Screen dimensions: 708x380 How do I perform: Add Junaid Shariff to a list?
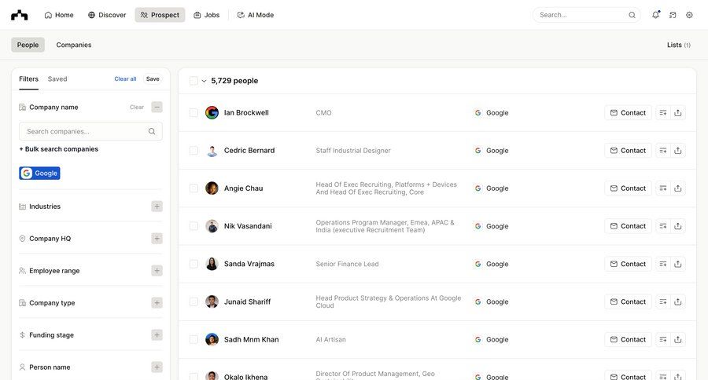click(x=662, y=302)
